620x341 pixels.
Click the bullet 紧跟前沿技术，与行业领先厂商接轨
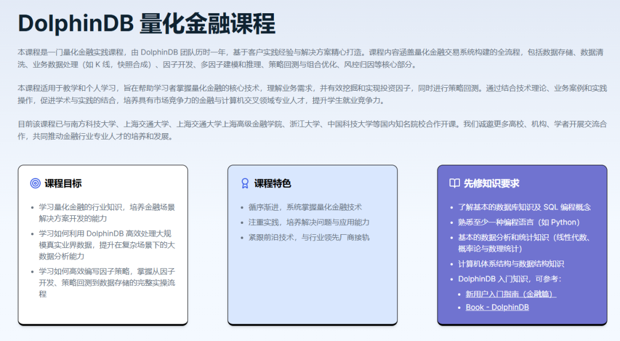[x=309, y=237]
